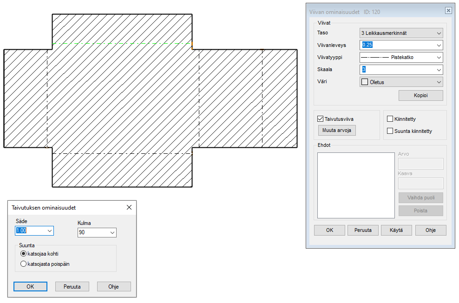The height and width of the screenshot is (303, 459).
Task: Enable the Kiinnitetty checkbox
Action: (x=390, y=119)
